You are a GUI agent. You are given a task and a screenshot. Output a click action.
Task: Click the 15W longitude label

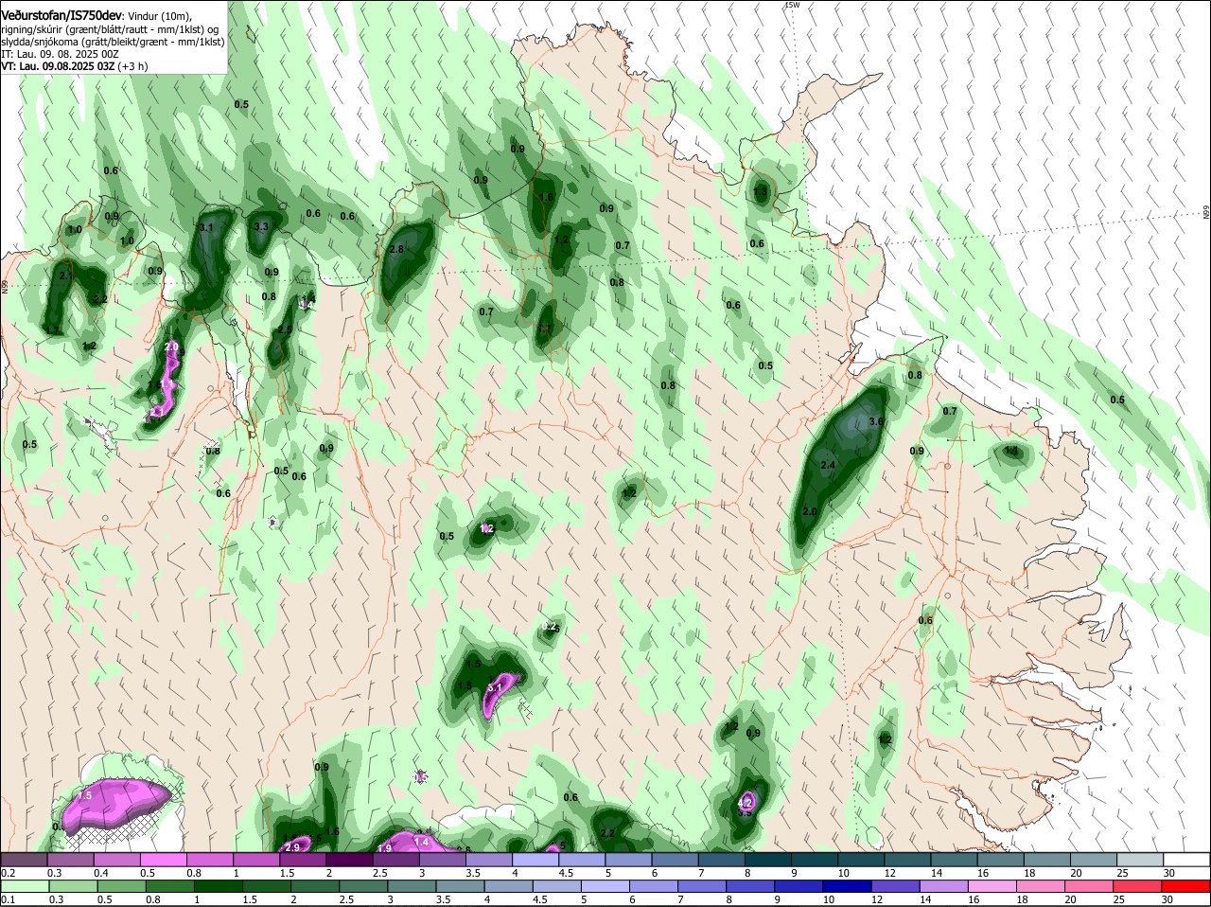[x=792, y=5]
